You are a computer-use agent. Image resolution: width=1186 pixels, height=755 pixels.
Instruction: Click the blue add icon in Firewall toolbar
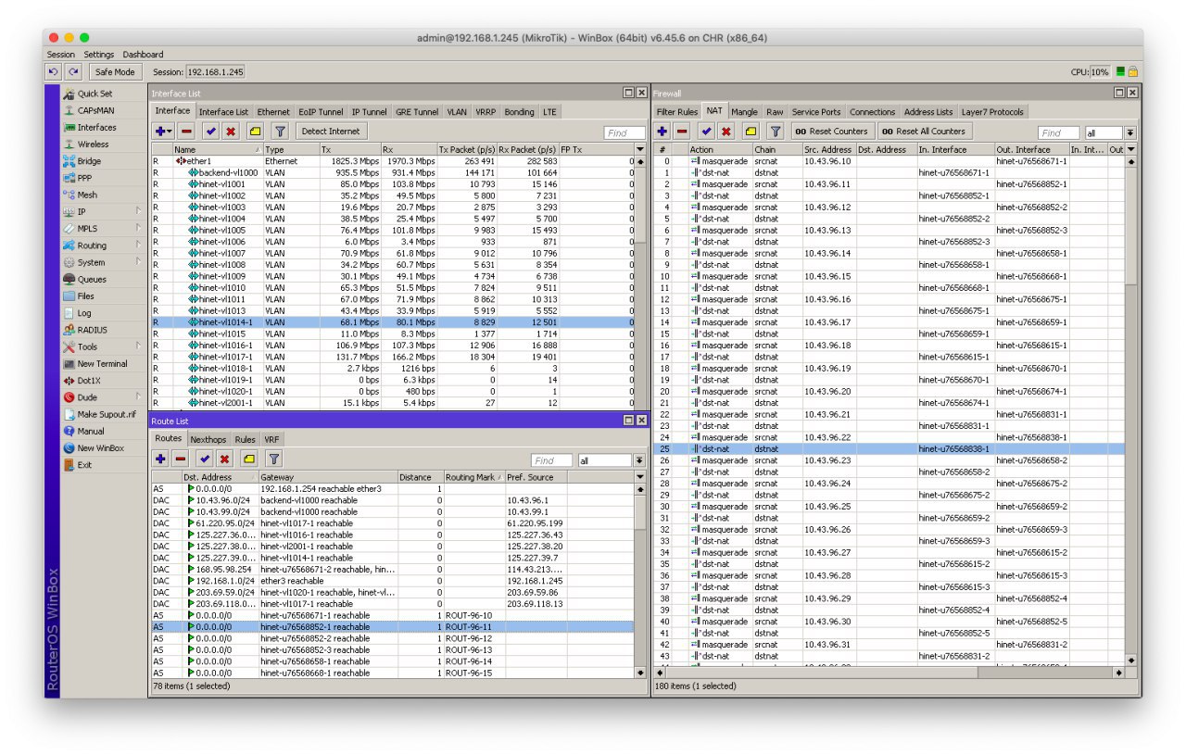click(x=662, y=132)
